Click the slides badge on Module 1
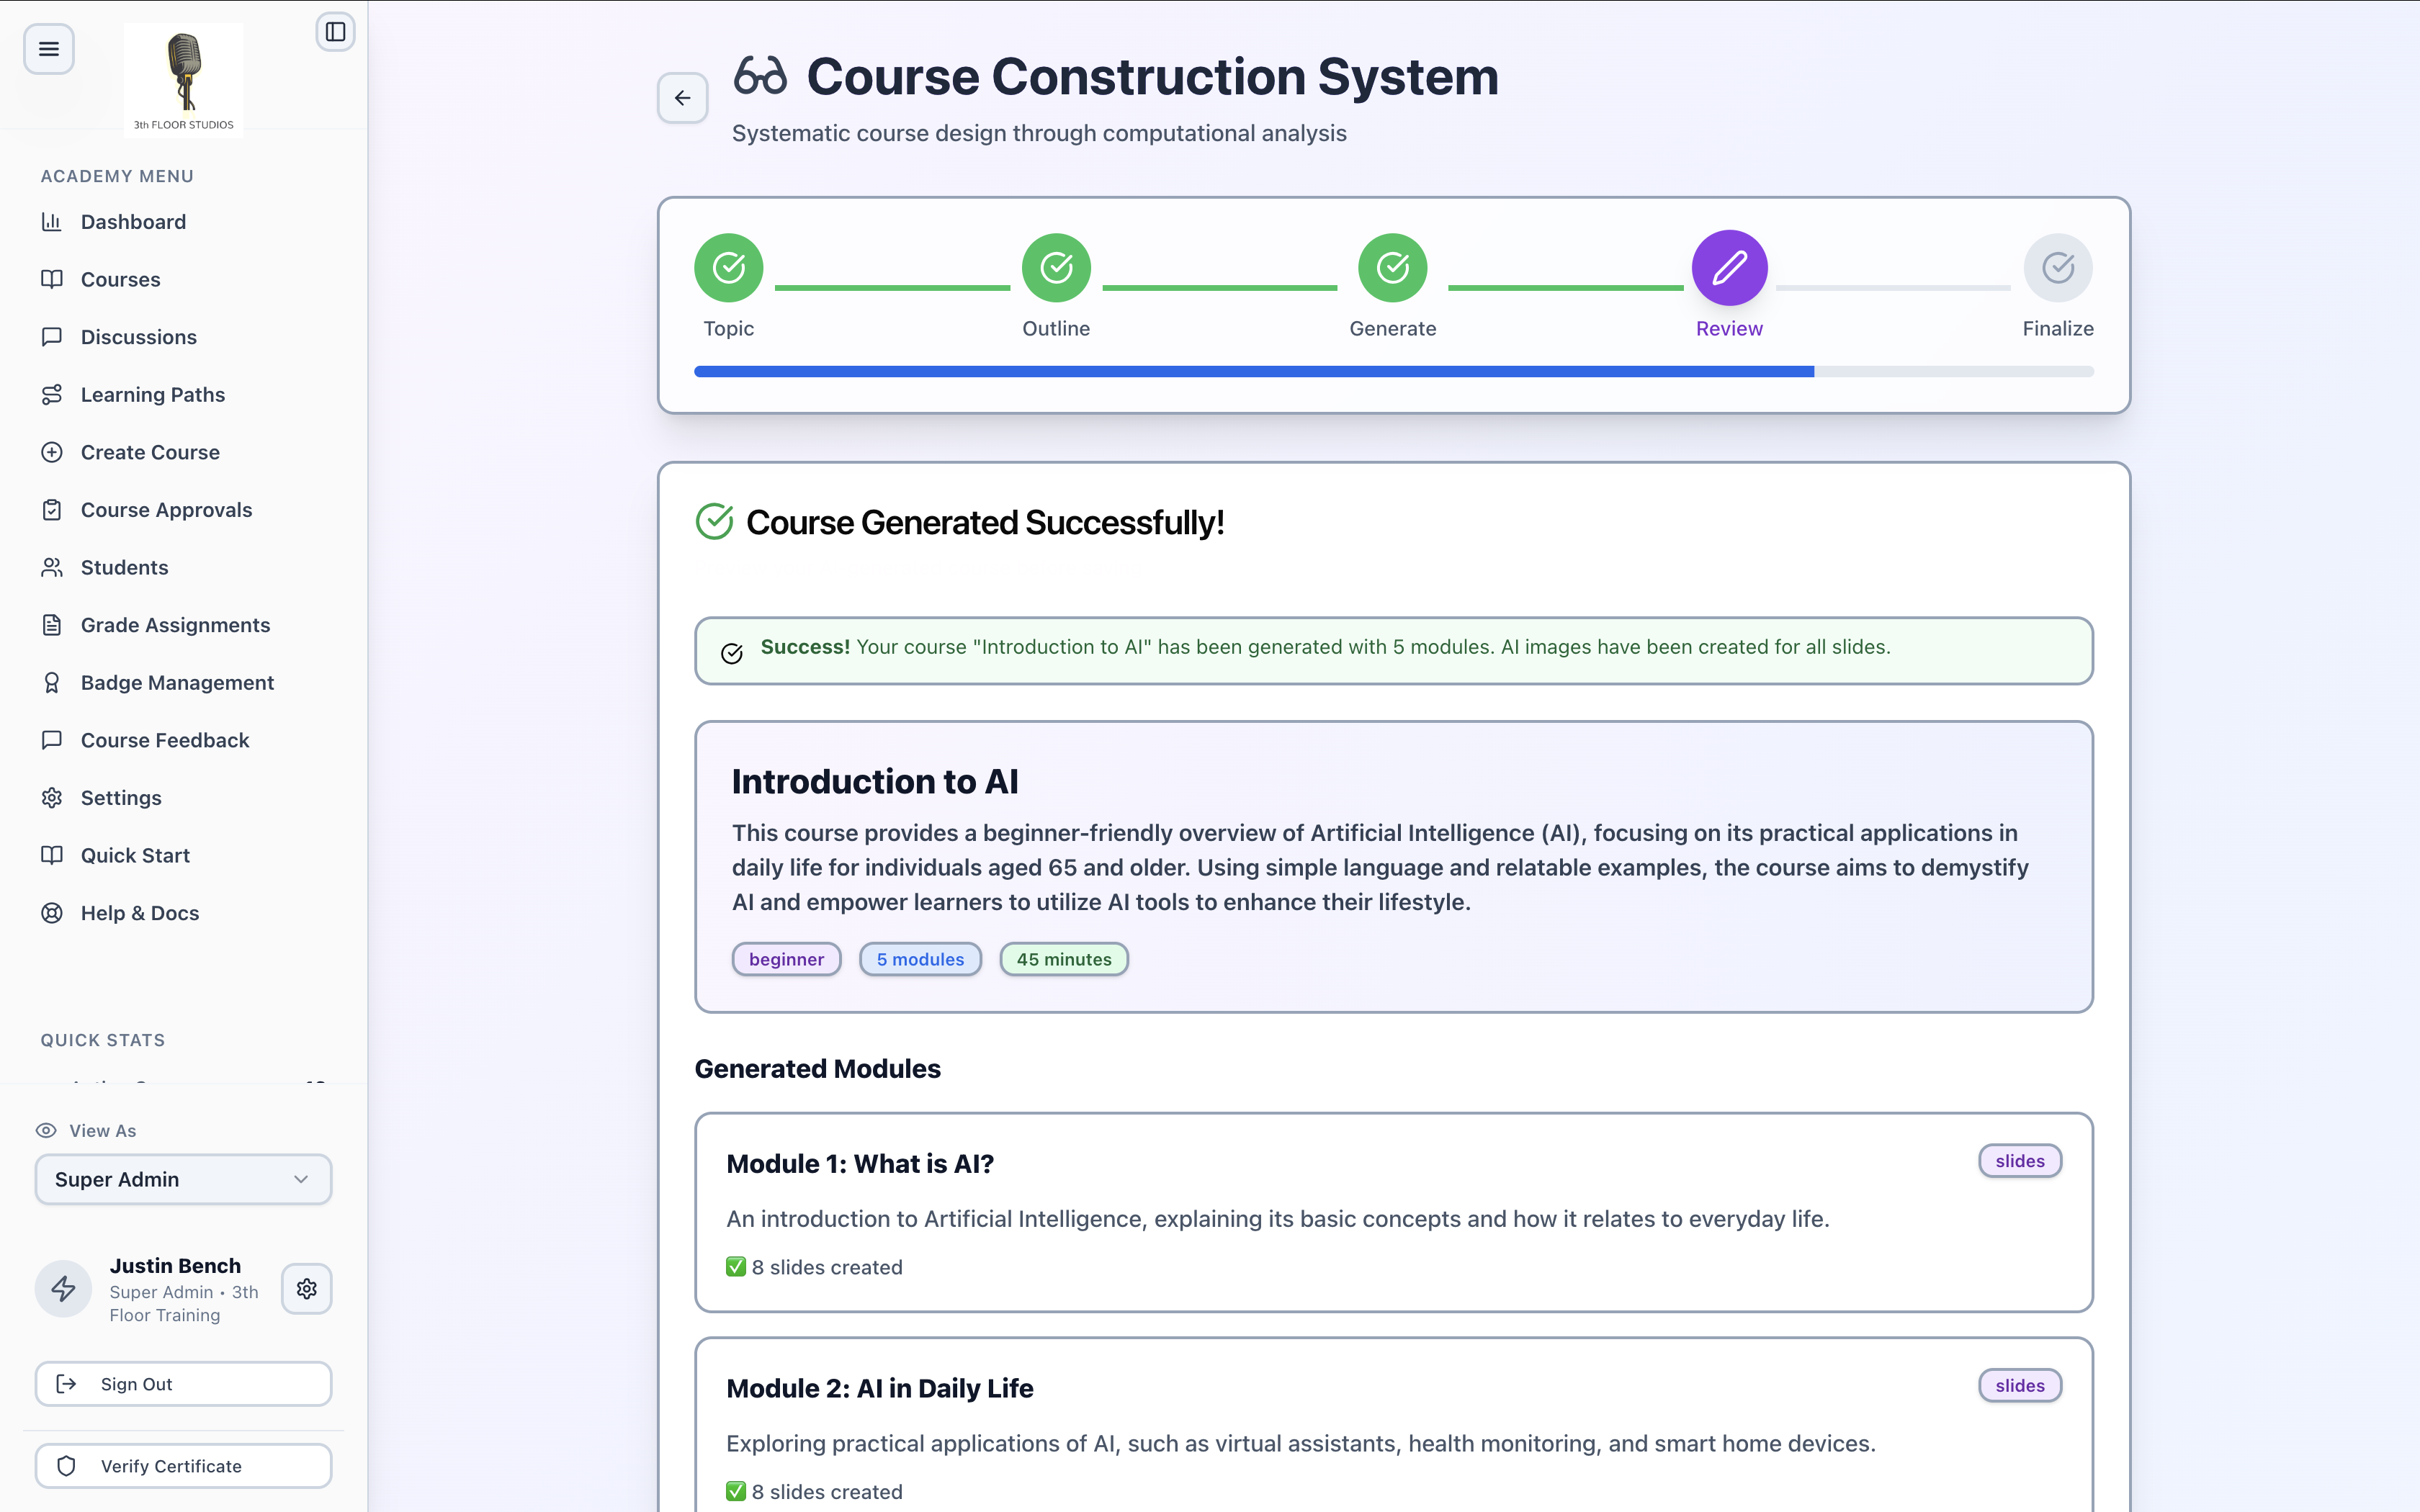Screen dimensions: 2420x1512 click(2020, 1161)
